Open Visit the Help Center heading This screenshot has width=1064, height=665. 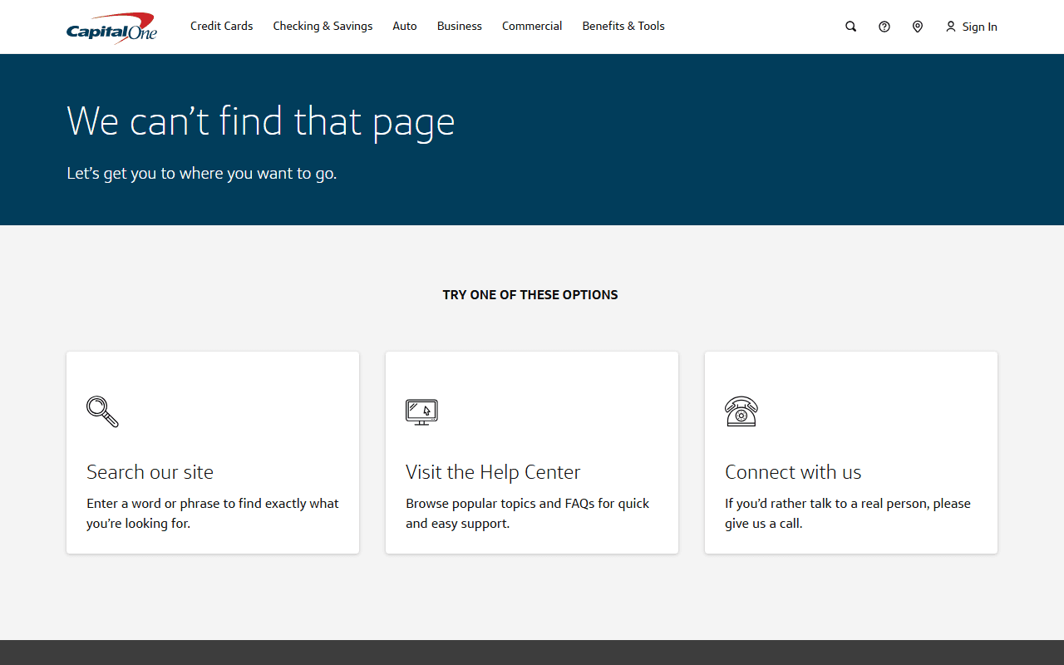click(493, 472)
